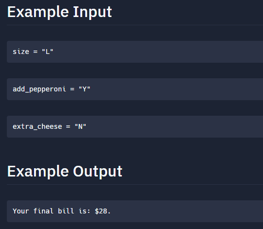This screenshot has height=229, width=263.
Task: Click the add_pepperoni variable name
Action: coord(39,89)
